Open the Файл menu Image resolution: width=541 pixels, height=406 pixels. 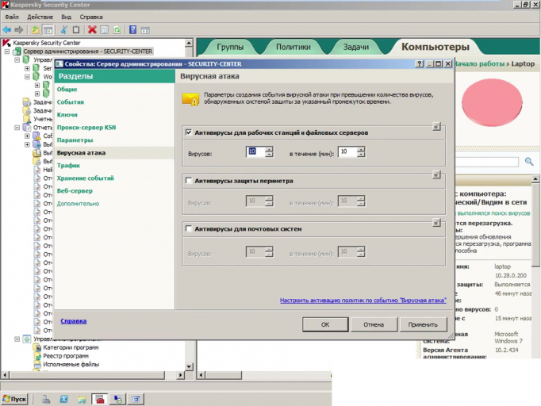12,17
